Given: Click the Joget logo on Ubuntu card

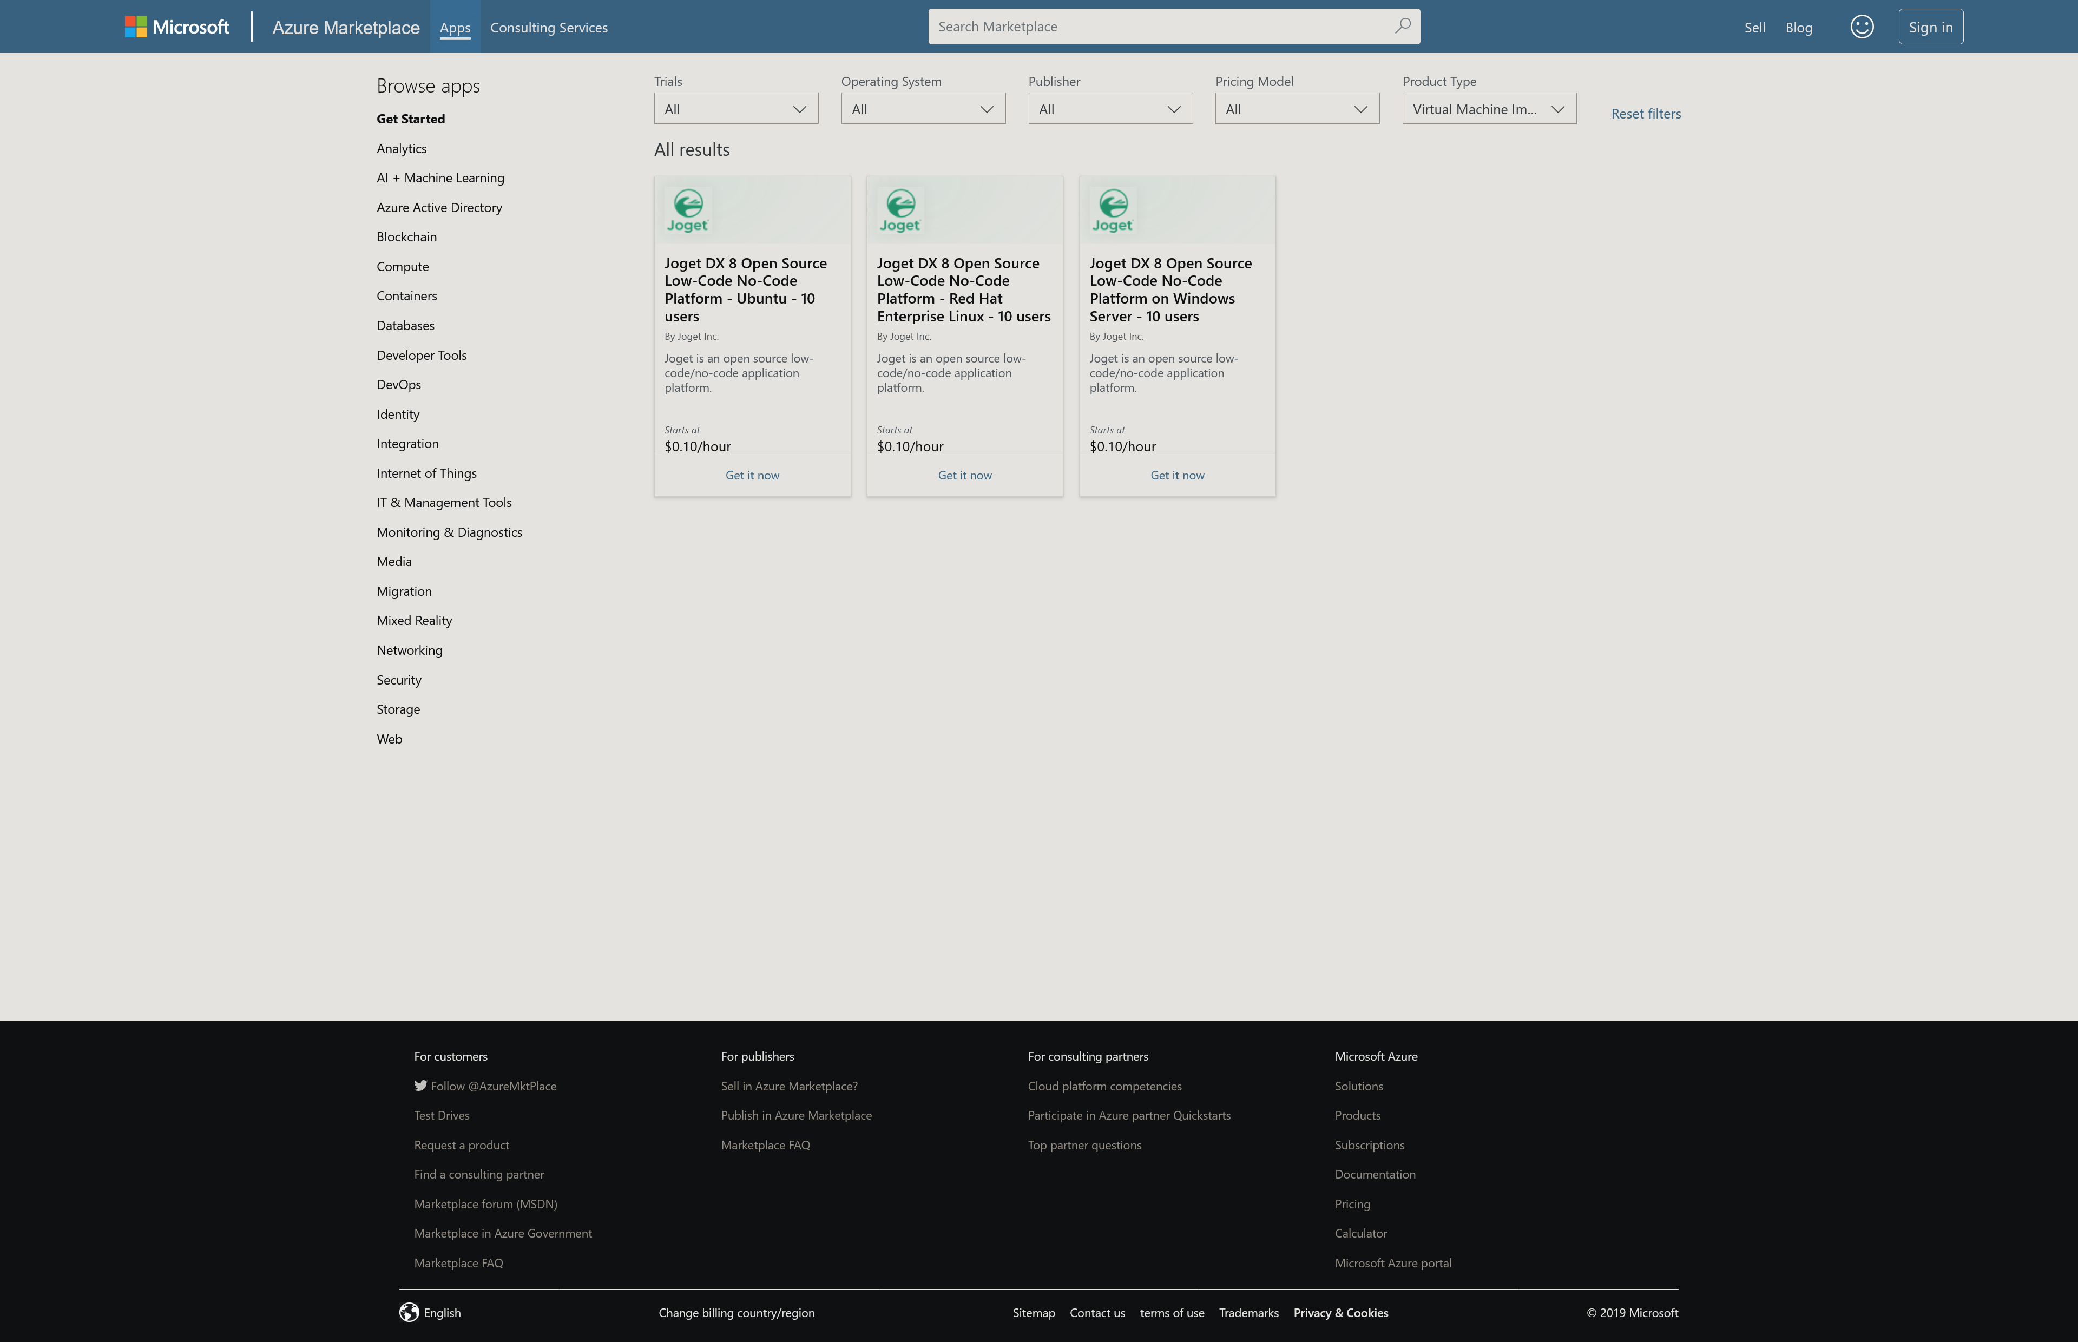Looking at the screenshot, I should [x=687, y=211].
